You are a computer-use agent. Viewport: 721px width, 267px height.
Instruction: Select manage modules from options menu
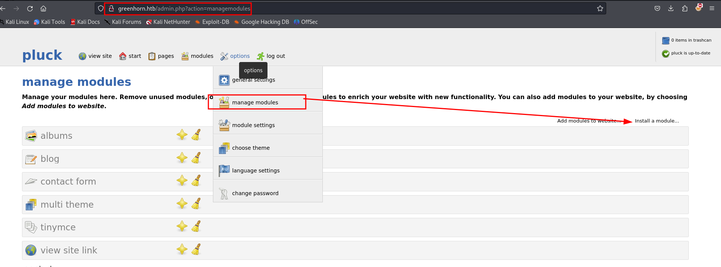click(x=255, y=102)
